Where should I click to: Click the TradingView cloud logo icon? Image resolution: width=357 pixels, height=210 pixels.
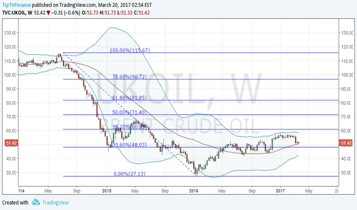coord(36,202)
